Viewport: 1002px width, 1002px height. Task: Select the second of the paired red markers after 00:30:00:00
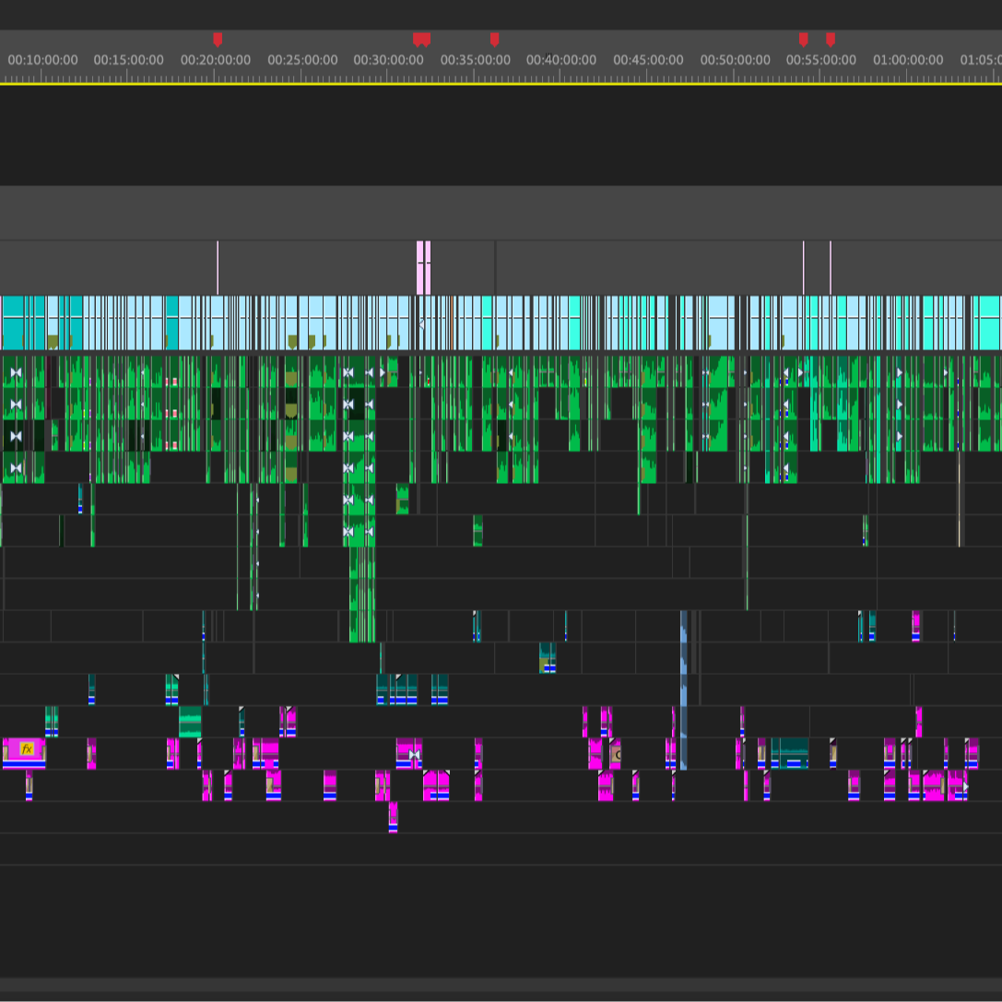[426, 40]
